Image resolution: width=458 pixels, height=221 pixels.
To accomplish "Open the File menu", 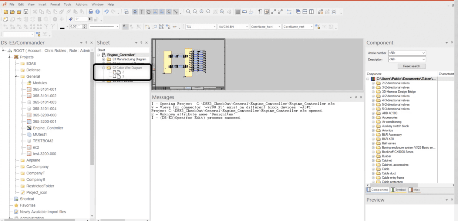I will point(12,5).
